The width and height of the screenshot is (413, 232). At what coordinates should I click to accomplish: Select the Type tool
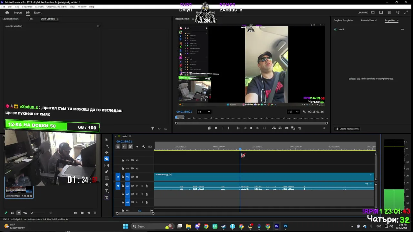click(x=106, y=191)
